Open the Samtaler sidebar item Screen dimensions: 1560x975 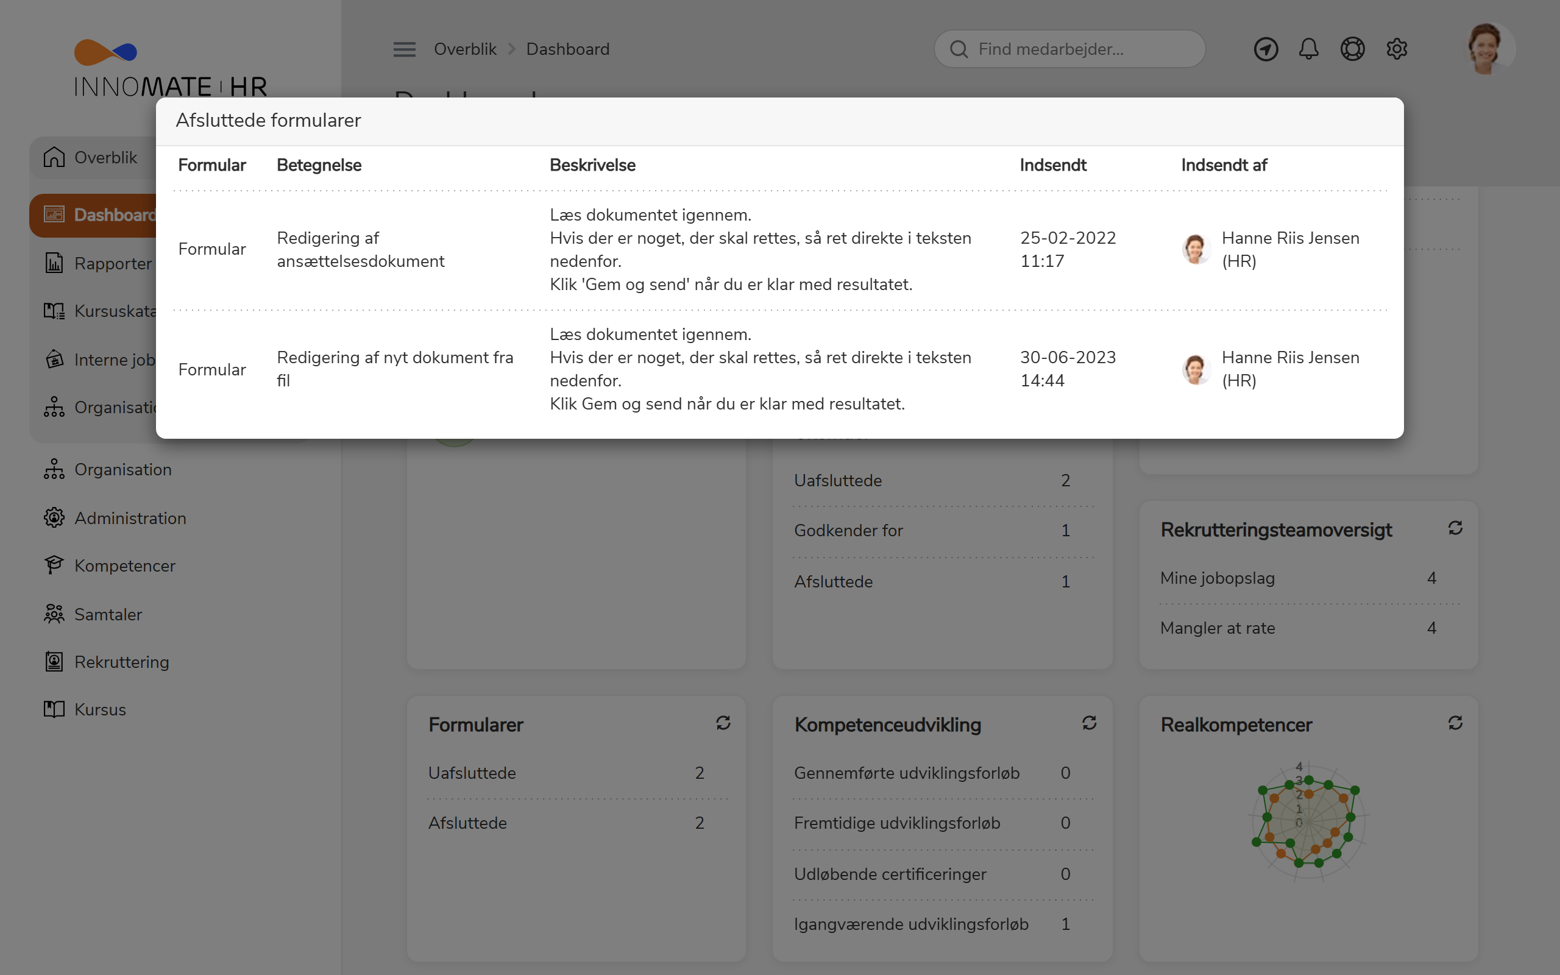108,614
